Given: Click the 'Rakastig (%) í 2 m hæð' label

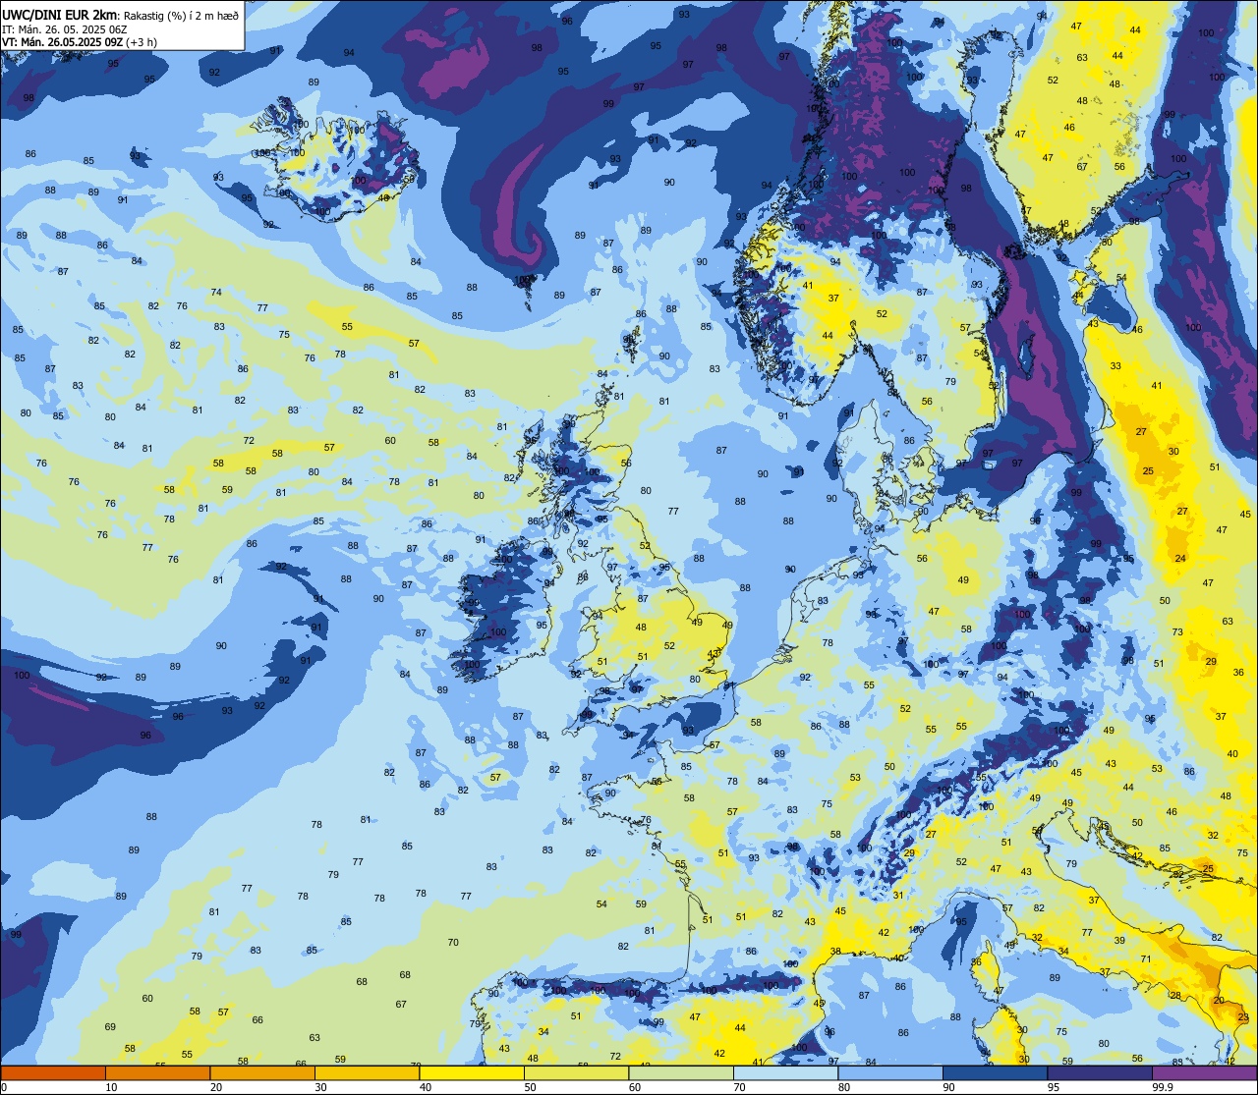Looking at the screenshot, I should pos(180,15).
